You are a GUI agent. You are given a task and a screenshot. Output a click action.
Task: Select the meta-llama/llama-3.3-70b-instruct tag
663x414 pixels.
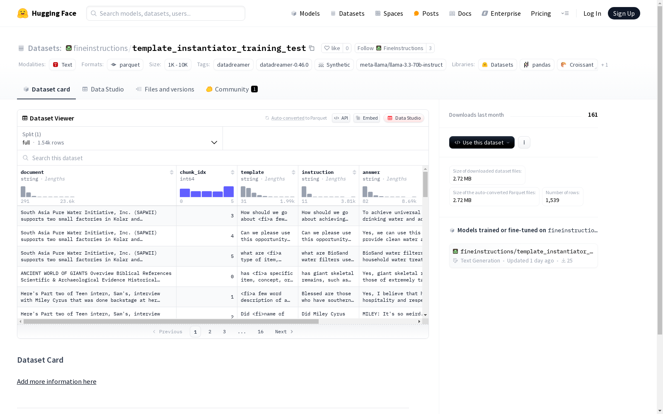coord(401,65)
